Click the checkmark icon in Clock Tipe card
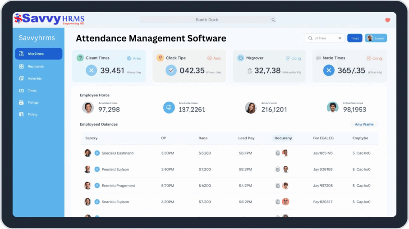409x229 pixels. pos(171,70)
